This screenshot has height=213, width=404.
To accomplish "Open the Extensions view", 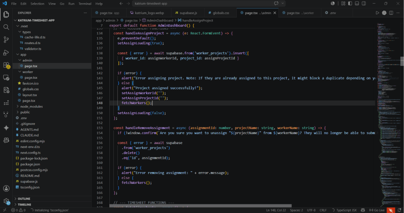I will (x=6, y=65).
